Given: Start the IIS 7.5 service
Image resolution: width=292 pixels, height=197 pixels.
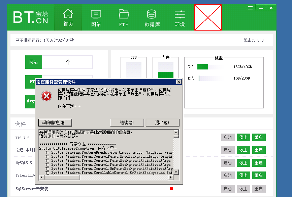Looking at the screenshot, I should [228, 138].
